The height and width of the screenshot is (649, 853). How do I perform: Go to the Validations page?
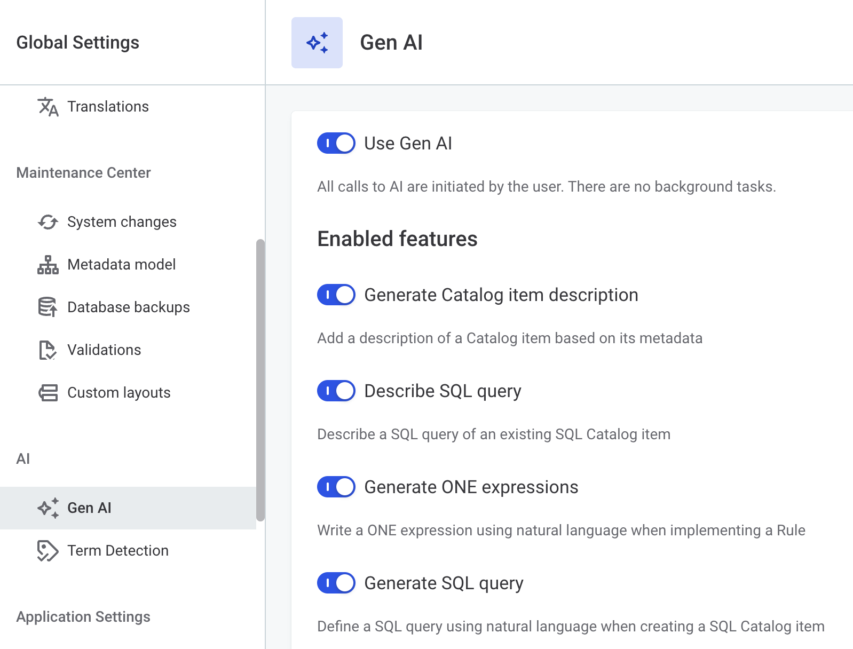(x=104, y=350)
